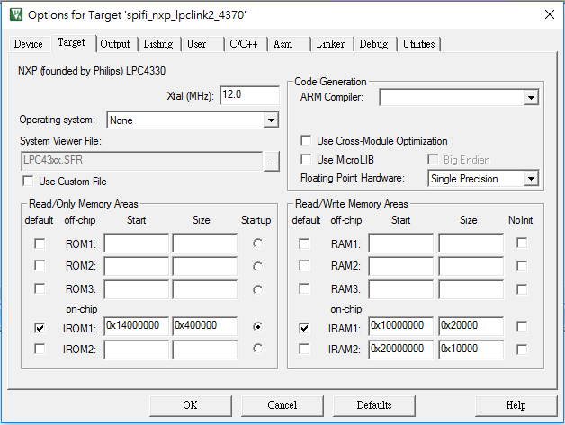Click the System Viewer File browse button

272,161
